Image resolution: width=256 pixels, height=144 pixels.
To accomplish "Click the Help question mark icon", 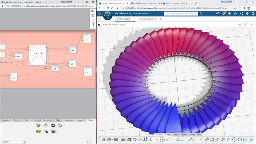I will (253, 14).
